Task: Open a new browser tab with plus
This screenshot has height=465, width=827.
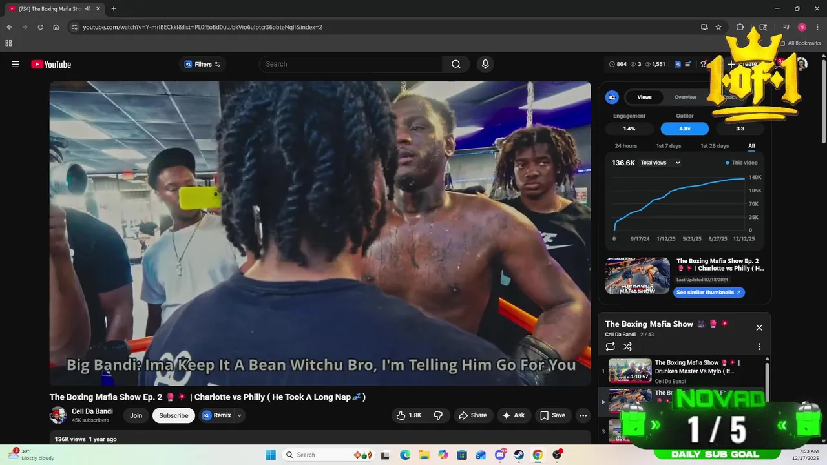Action: [x=114, y=9]
